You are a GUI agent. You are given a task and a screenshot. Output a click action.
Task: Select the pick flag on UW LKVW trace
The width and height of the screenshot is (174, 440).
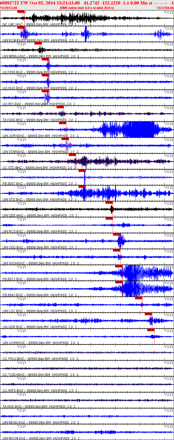click(x=151, y=330)
